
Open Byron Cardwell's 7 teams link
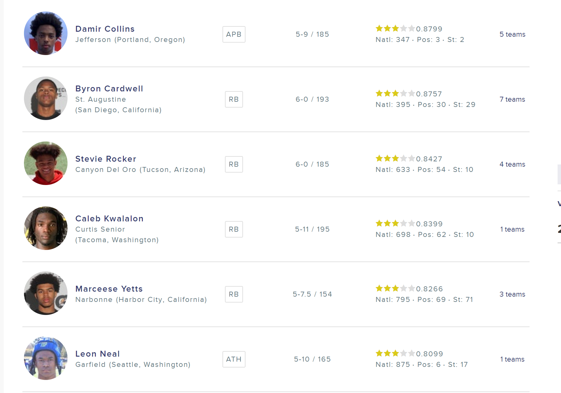512,99
